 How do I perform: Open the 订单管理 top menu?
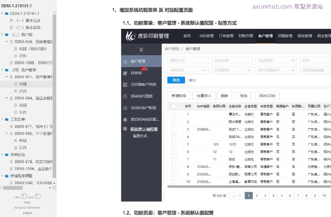pos(226,36)
